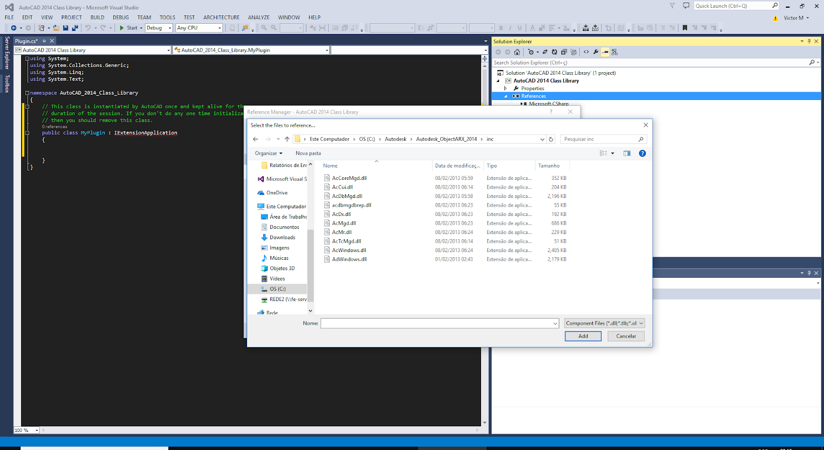This screenshot has height=450, width=824.
Task: Click the View Code icon in Solution Explorer
Action: click(x=586, y=52)
